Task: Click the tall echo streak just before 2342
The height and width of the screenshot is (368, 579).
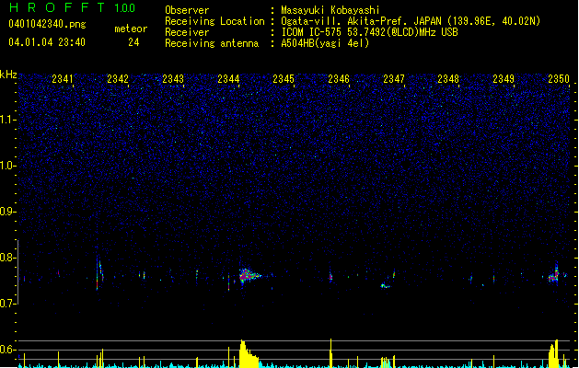Action: tap(99, 272)
